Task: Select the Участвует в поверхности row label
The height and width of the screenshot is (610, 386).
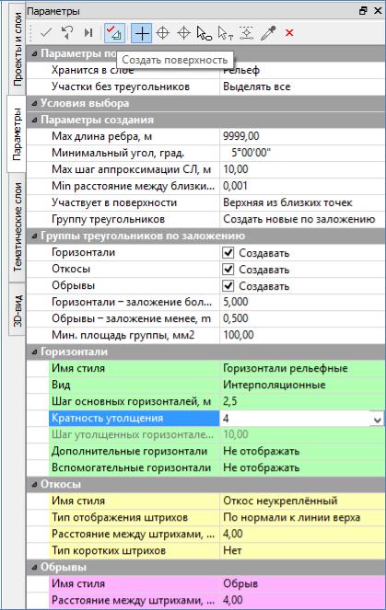Action: (x=114, y=202)
